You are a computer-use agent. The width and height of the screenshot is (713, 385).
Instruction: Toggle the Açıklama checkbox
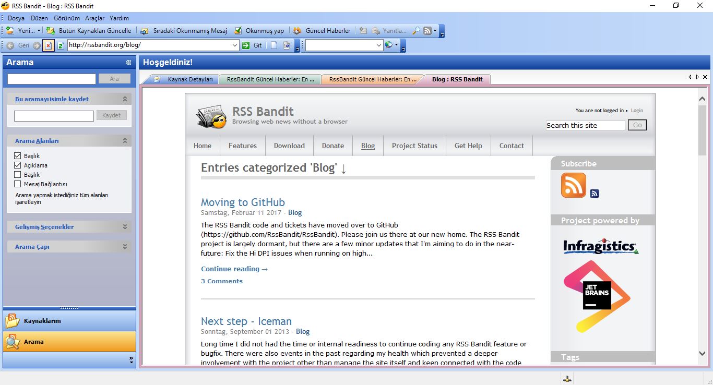click(x=18, y=165)
